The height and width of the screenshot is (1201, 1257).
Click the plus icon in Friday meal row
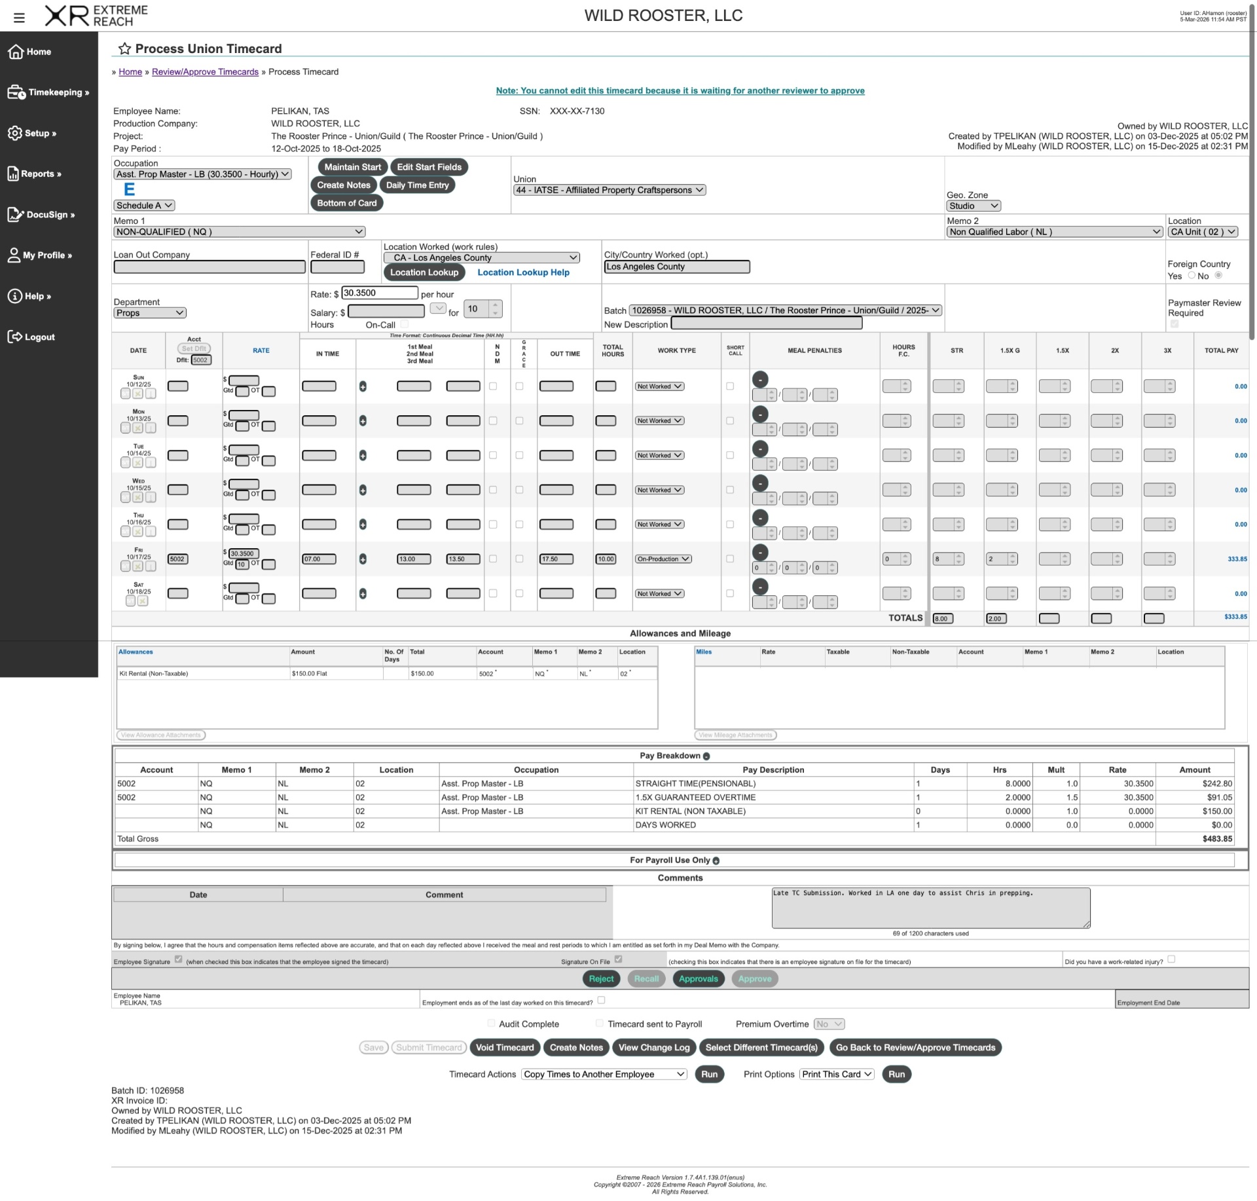(x=363, y=559)
